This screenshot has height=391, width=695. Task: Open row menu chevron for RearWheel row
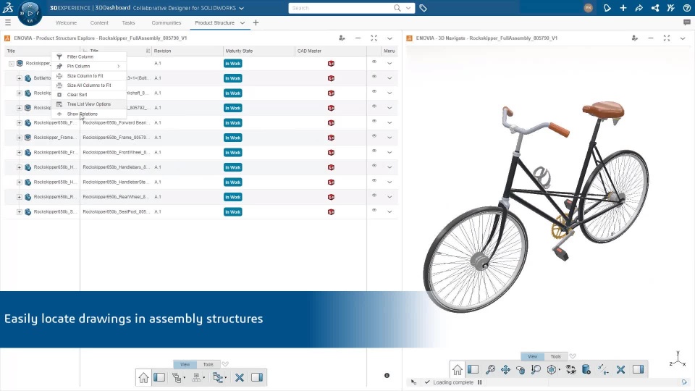(x=389, y=197)
